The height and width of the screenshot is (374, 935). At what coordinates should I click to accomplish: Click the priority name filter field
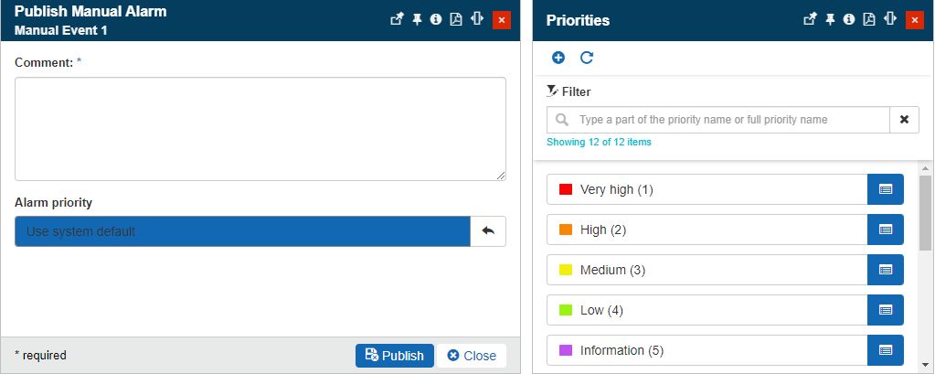click(731, 120)
